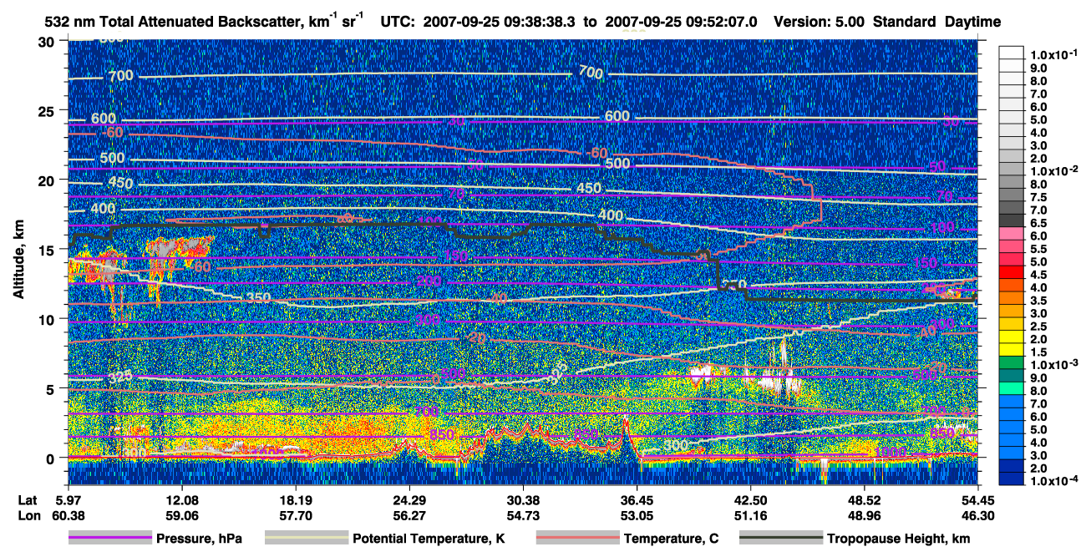Click longitude value '60.38'
The width and height of the screenshot is (1086, 557).
(x=68, y=515)
